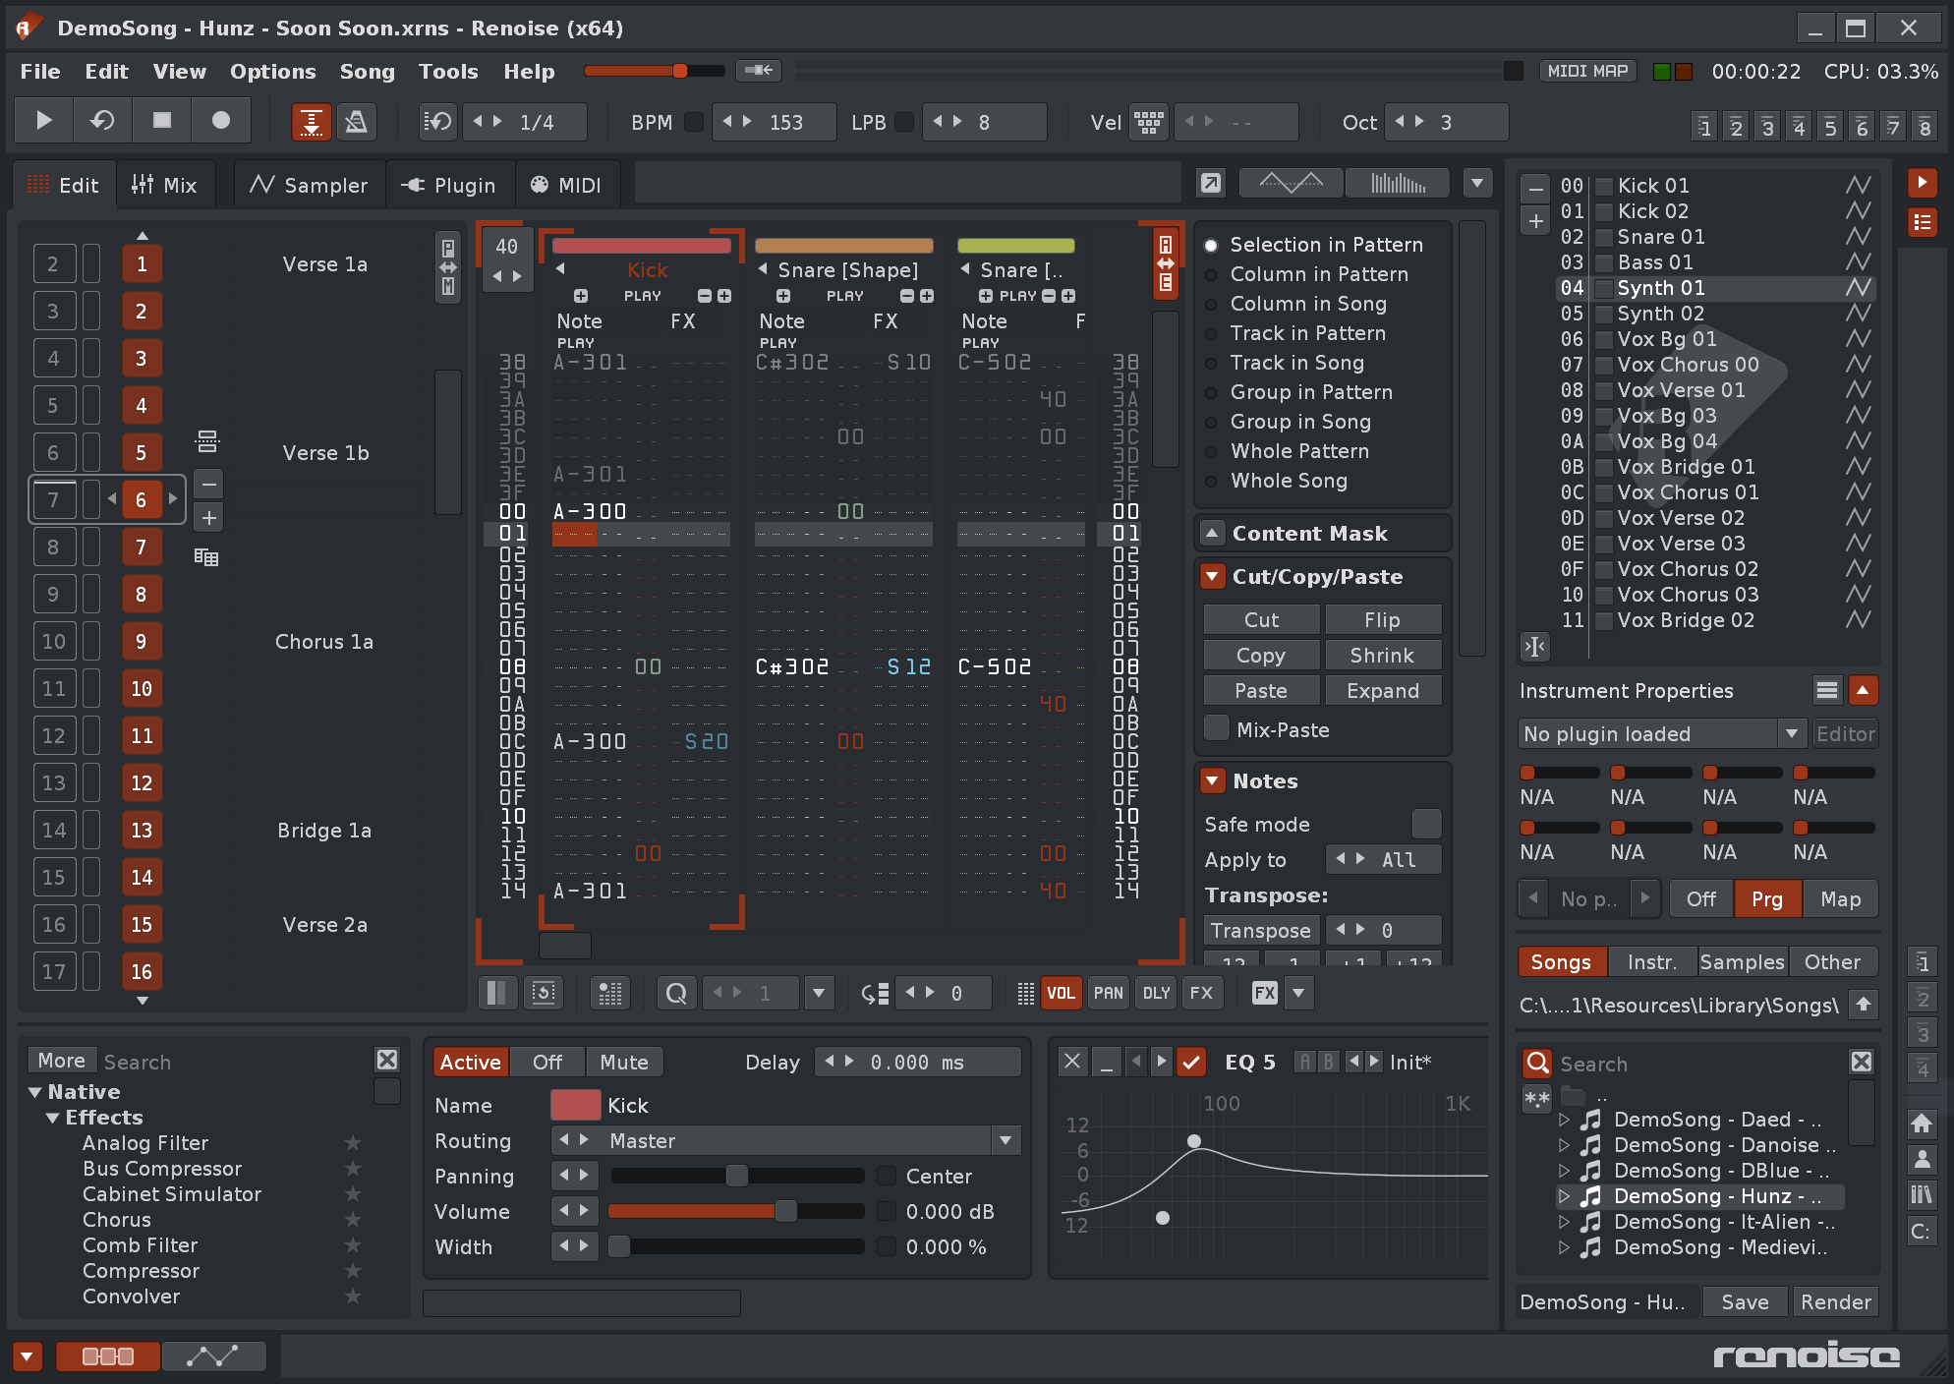Open the spectrum analyzer view
1954x1384 pixels.
coord(1397,183)
